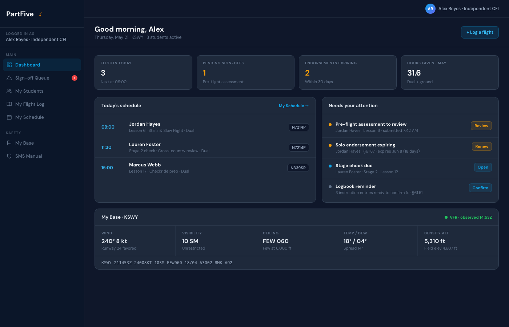Click the My Schedule calendar icon
Screen dimensions: 509x327
(x=9, y=117)
